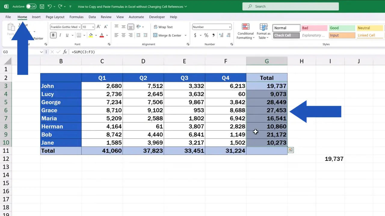Open Merge & Center dropdown arrow

pos(186,35)
